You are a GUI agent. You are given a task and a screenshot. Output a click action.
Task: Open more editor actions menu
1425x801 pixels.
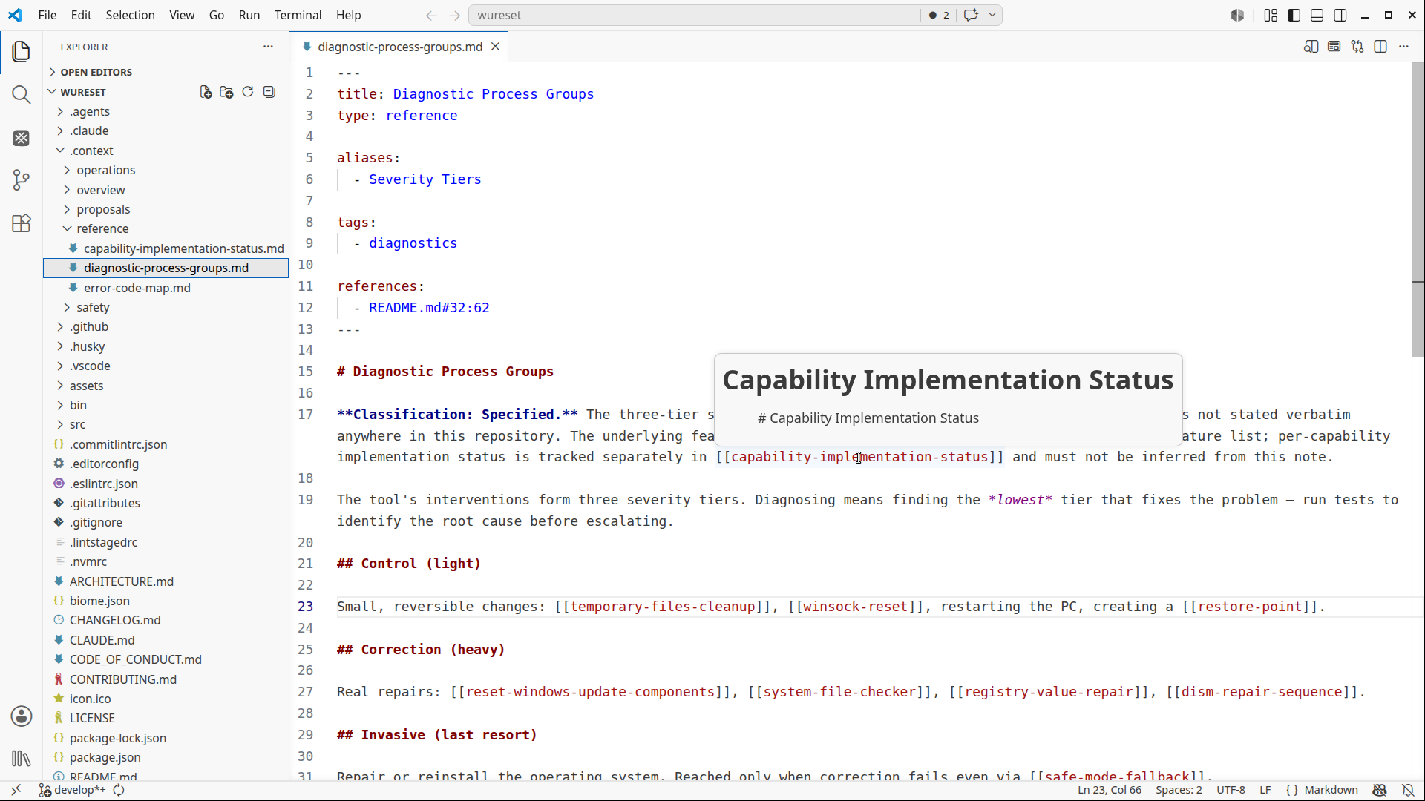point(1403,47)
